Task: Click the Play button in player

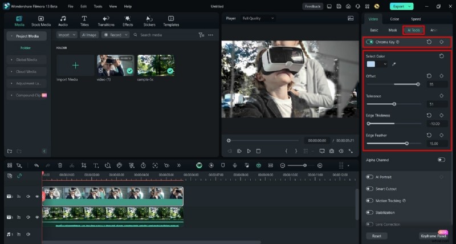Action: [249, 151]
